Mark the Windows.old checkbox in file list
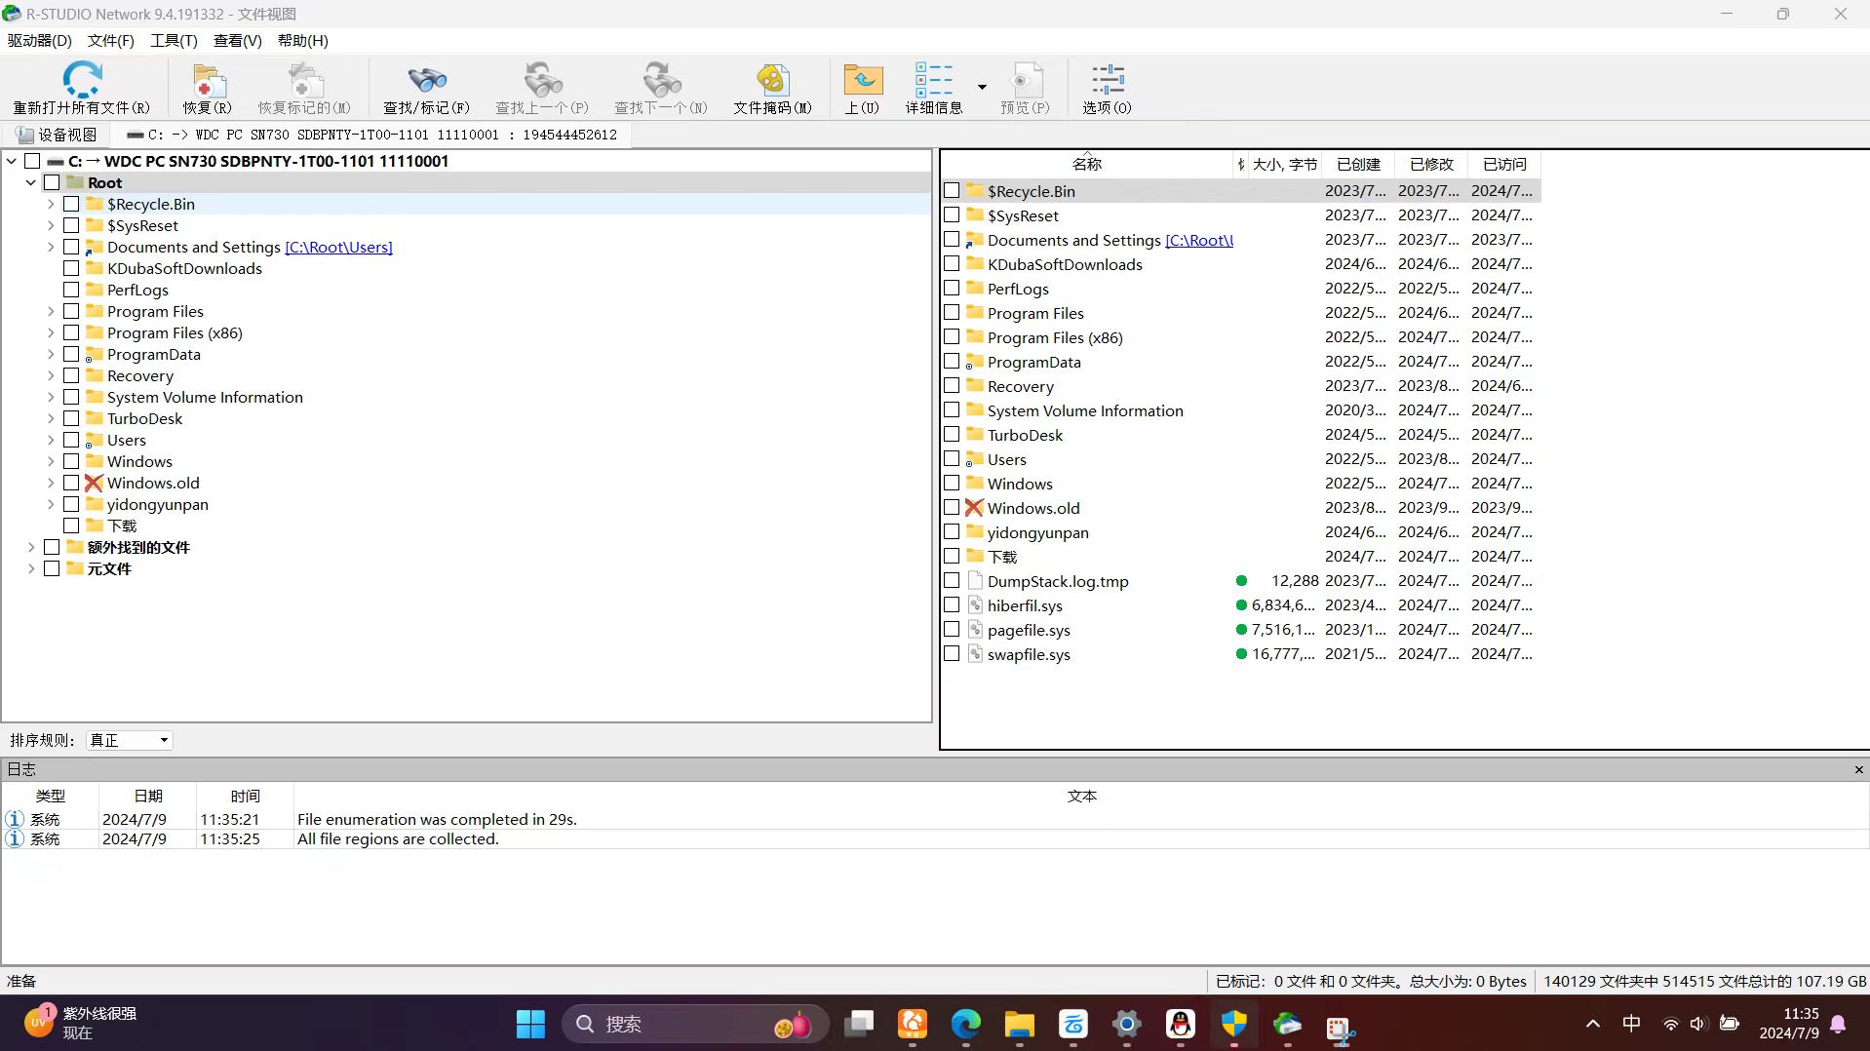This screenshot has height=1051, width=1870. (x=952, y=508)
